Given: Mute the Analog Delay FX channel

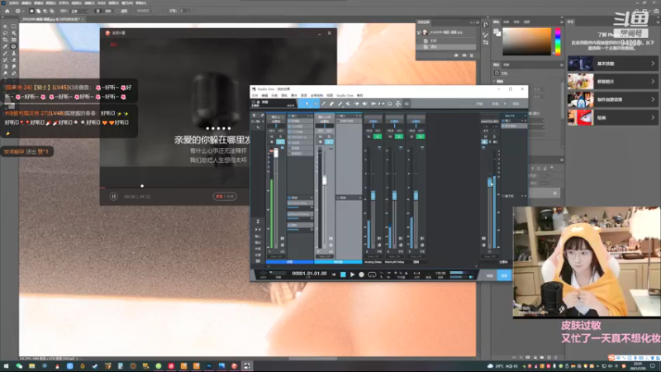Looking at the screenshot, I should click(369, 136).
